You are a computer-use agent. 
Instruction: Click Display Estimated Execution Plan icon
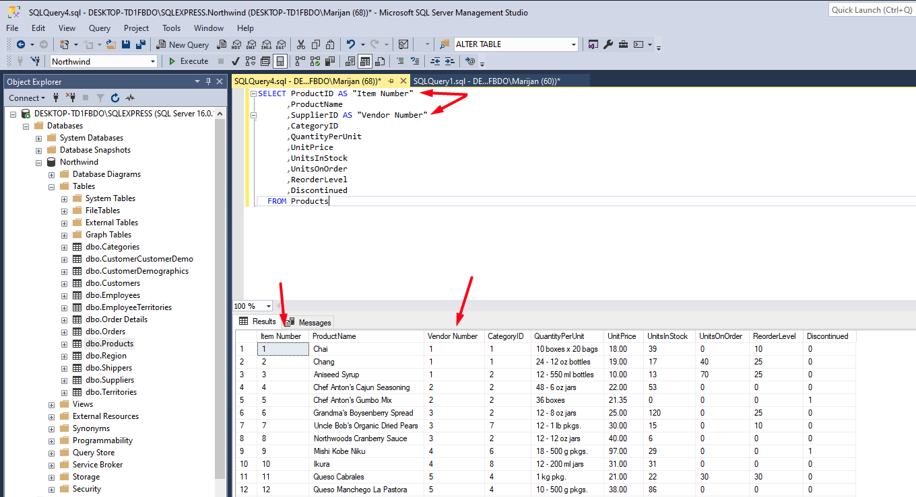[251, 61]
